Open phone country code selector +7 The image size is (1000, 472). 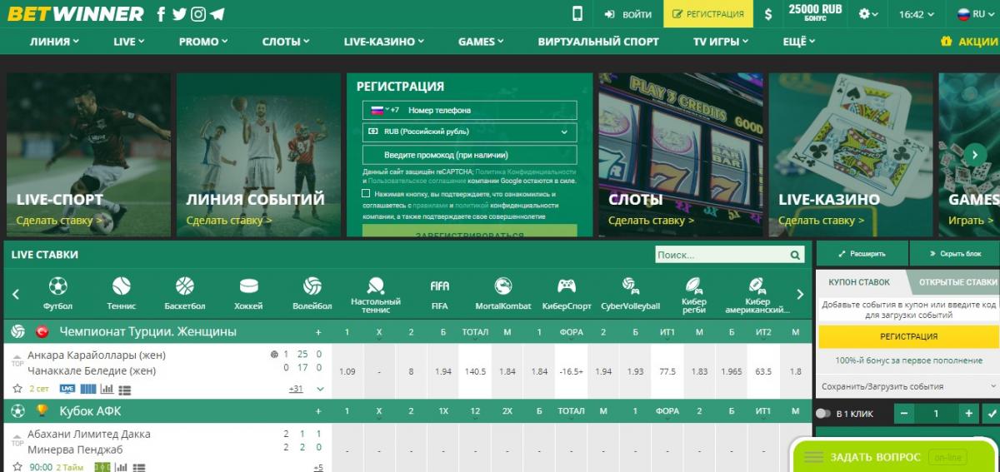click(384, 110)
